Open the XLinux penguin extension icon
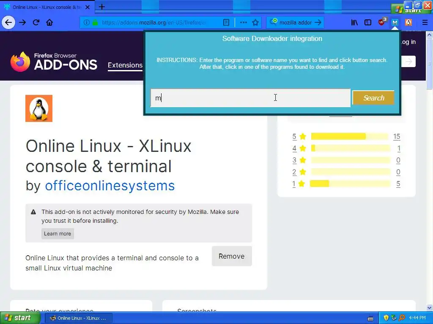The width and height of the screenshot is (433, 324). click(x=408, y=22)
